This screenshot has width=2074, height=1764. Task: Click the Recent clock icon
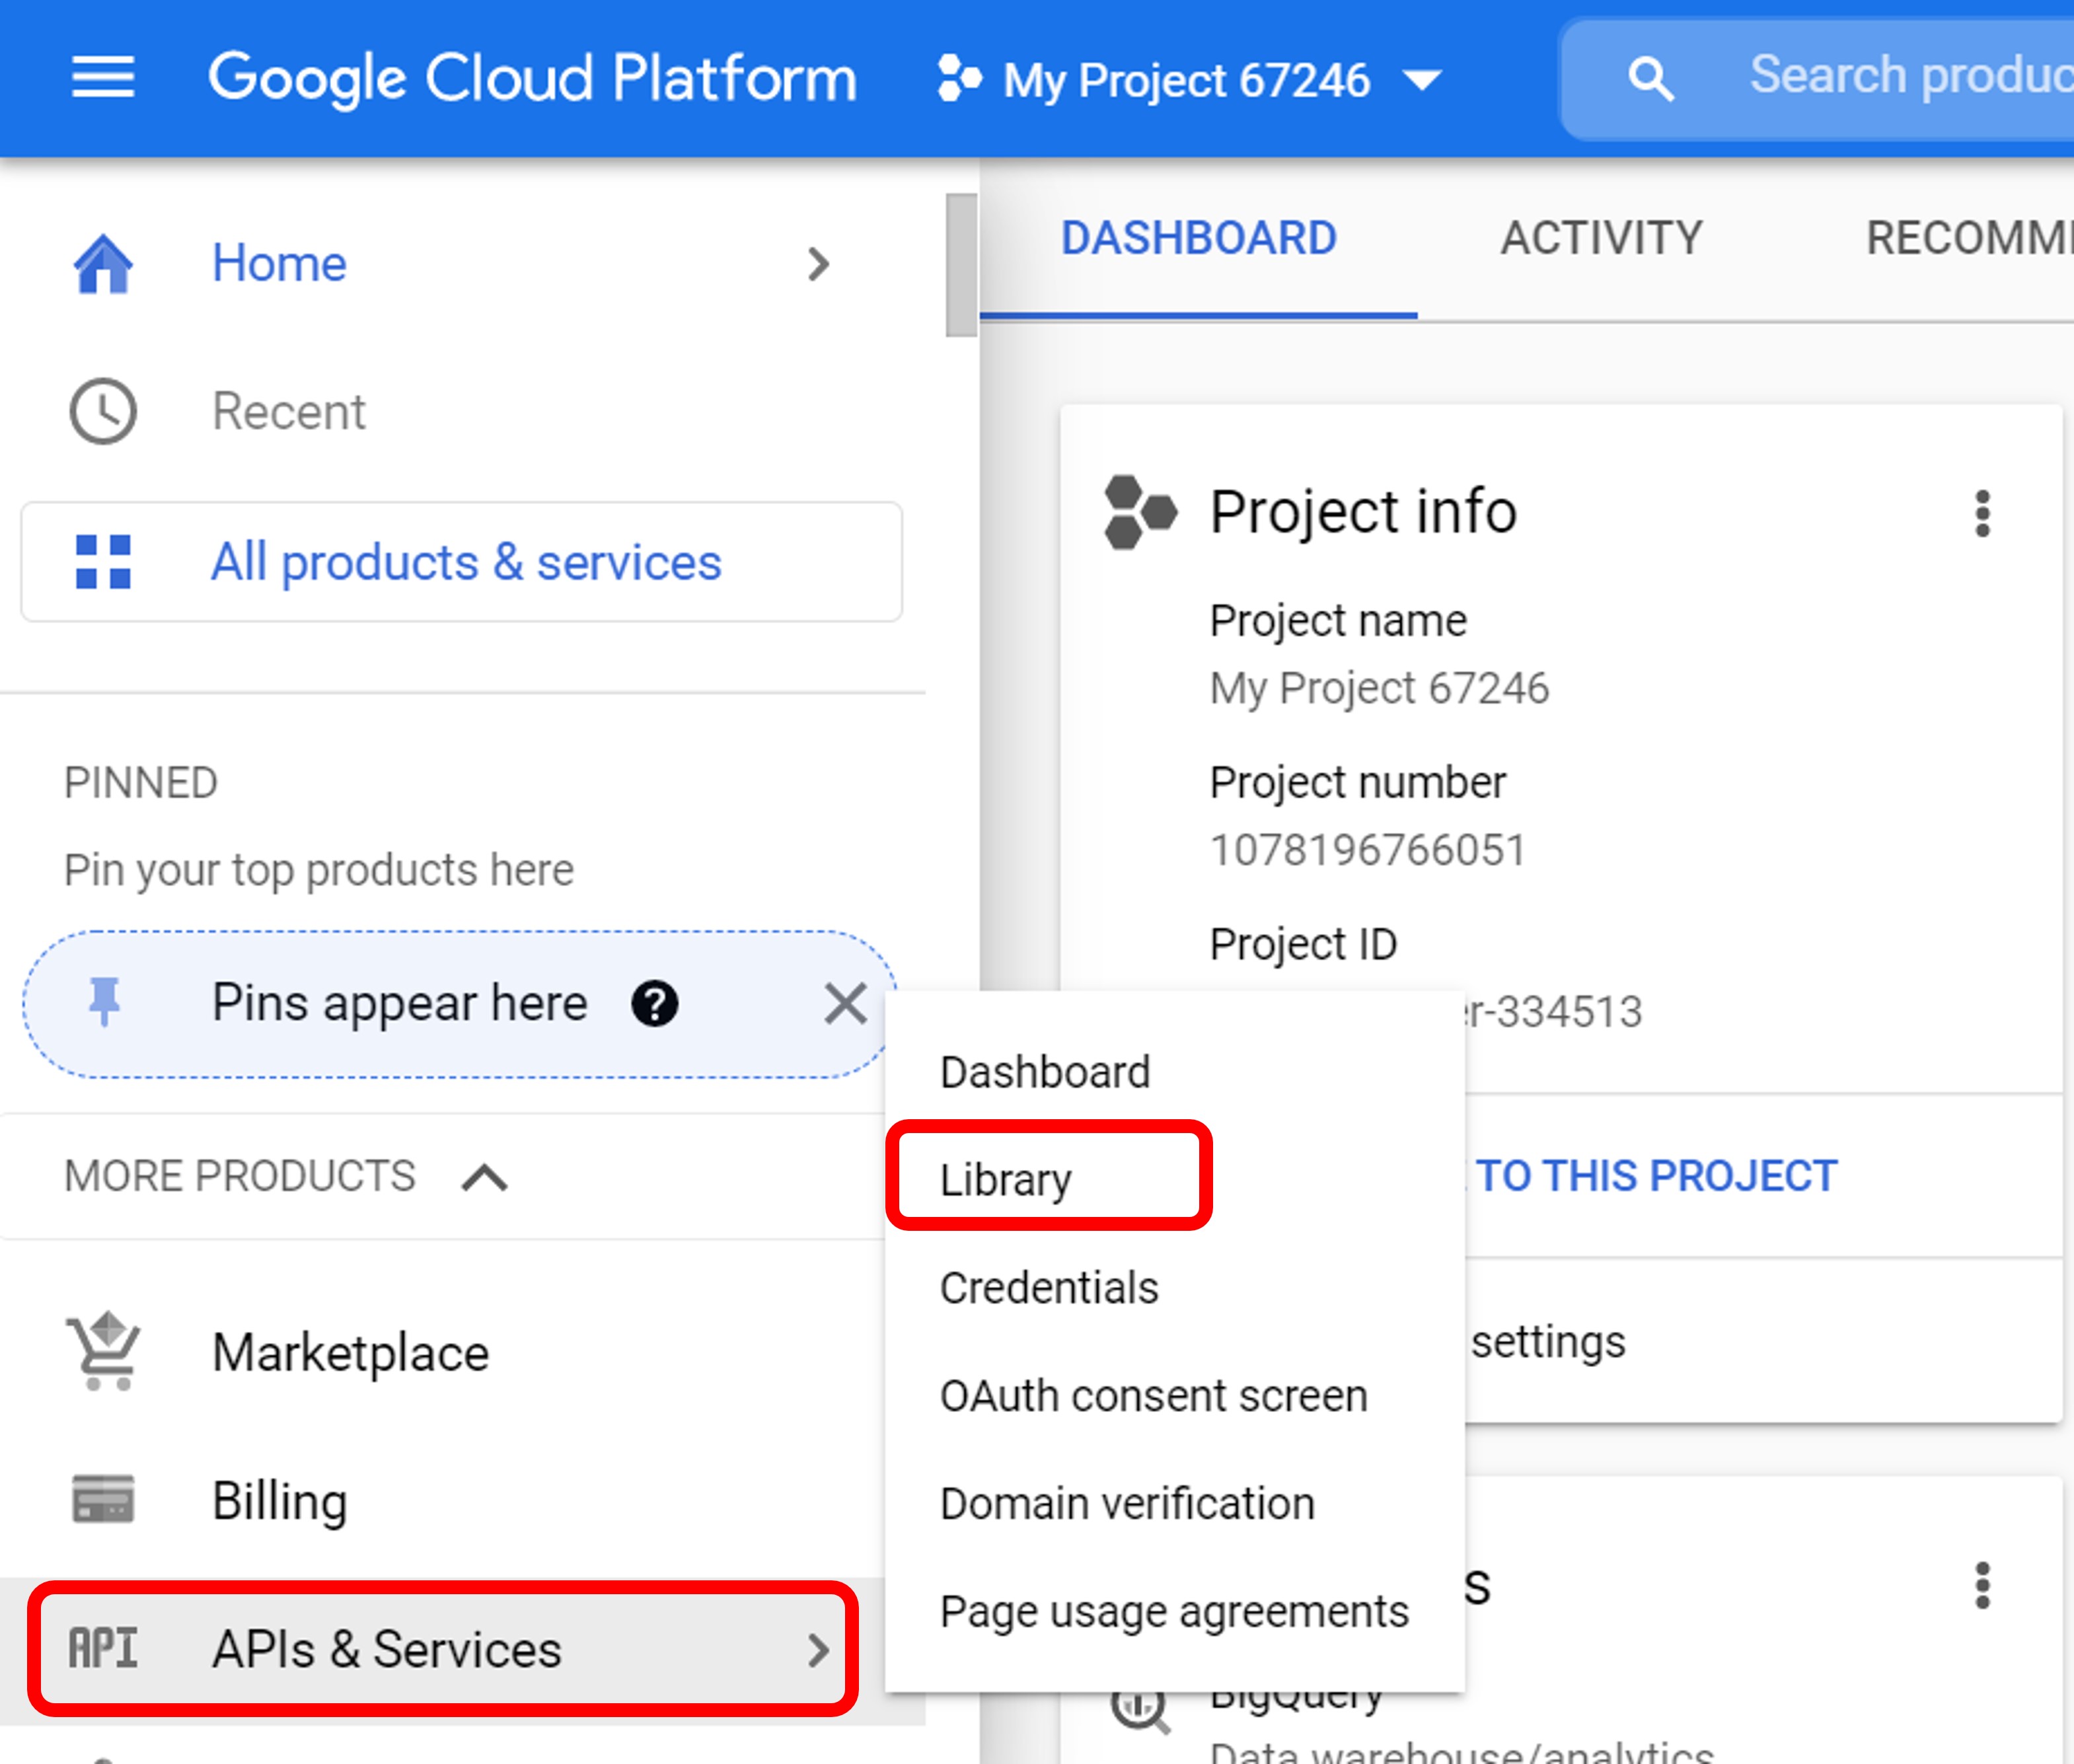tap(103, 411)
